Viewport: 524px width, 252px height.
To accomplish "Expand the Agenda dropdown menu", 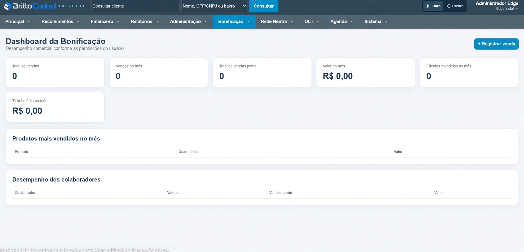I will coord(341,21).
